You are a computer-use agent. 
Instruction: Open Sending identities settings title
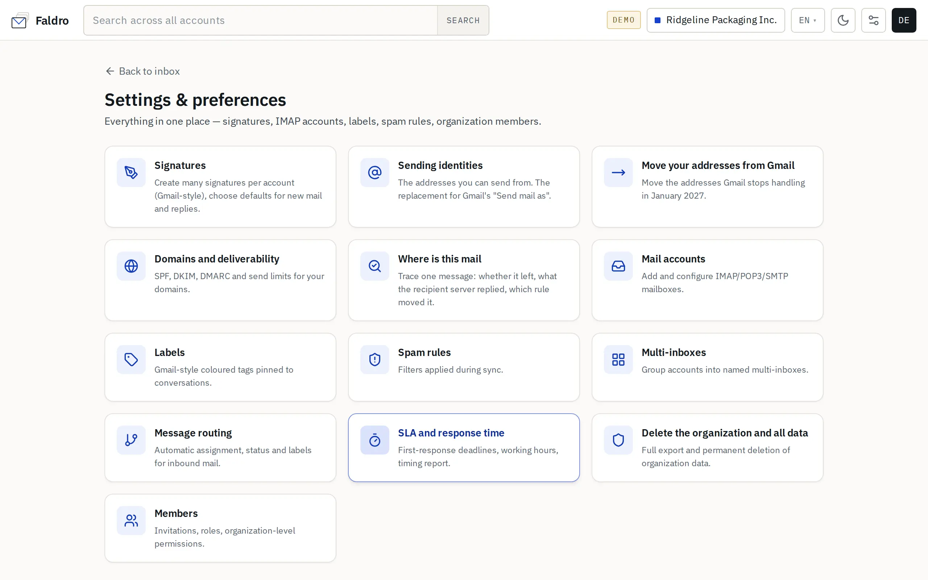440,165
